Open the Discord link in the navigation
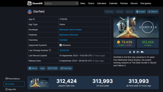Viewport: 163px width, 92px height. pos(134,3)
